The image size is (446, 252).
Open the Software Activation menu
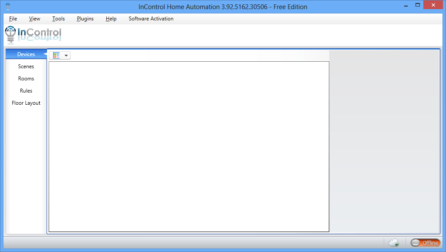tap(151, 19)
